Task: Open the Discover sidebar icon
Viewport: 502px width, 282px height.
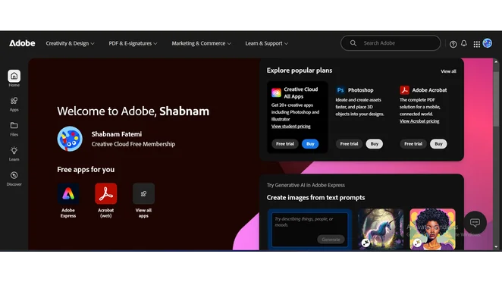Action: pos(14,175)
